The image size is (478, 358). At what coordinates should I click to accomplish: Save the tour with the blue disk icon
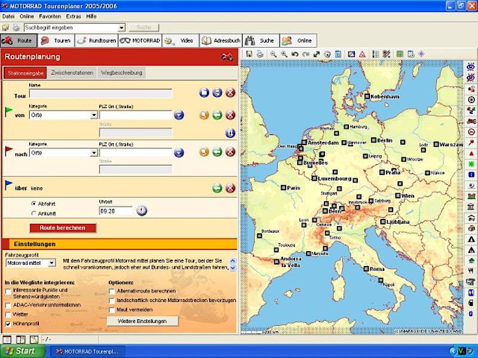(217, 92)
